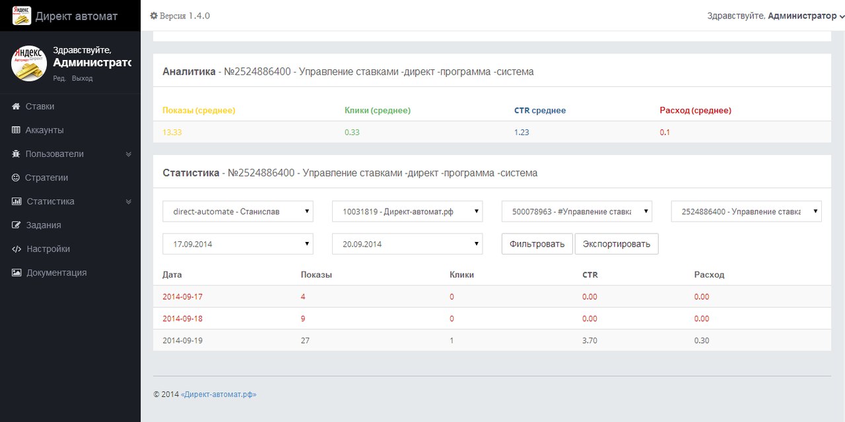Click the bug icon beside Пользователи

point(16,154)
